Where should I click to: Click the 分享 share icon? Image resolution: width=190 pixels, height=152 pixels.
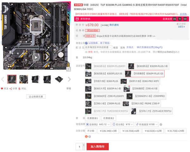[11, 89]
